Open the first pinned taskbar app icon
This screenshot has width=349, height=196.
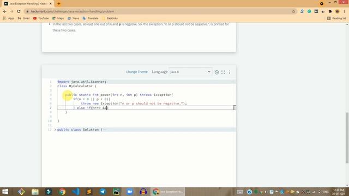21,192
